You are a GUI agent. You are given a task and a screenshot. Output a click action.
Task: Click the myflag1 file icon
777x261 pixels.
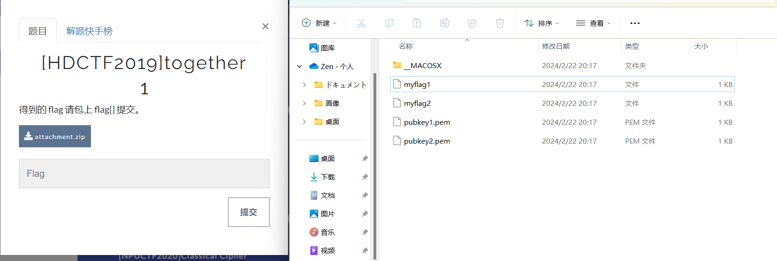(397, 84)
